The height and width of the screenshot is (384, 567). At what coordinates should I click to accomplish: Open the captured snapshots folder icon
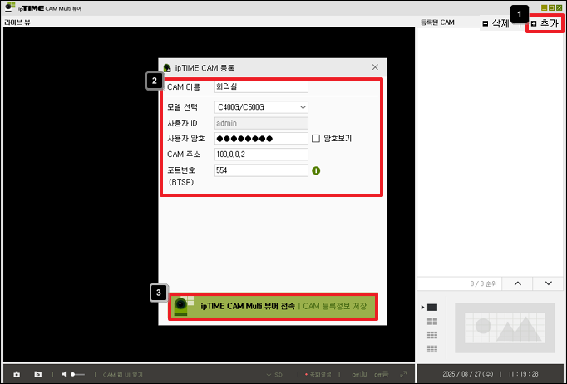click(37, 375)
